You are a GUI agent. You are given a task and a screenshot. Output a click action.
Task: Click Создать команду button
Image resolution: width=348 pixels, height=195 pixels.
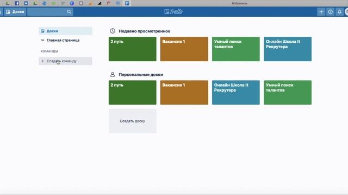click(65, 61)
